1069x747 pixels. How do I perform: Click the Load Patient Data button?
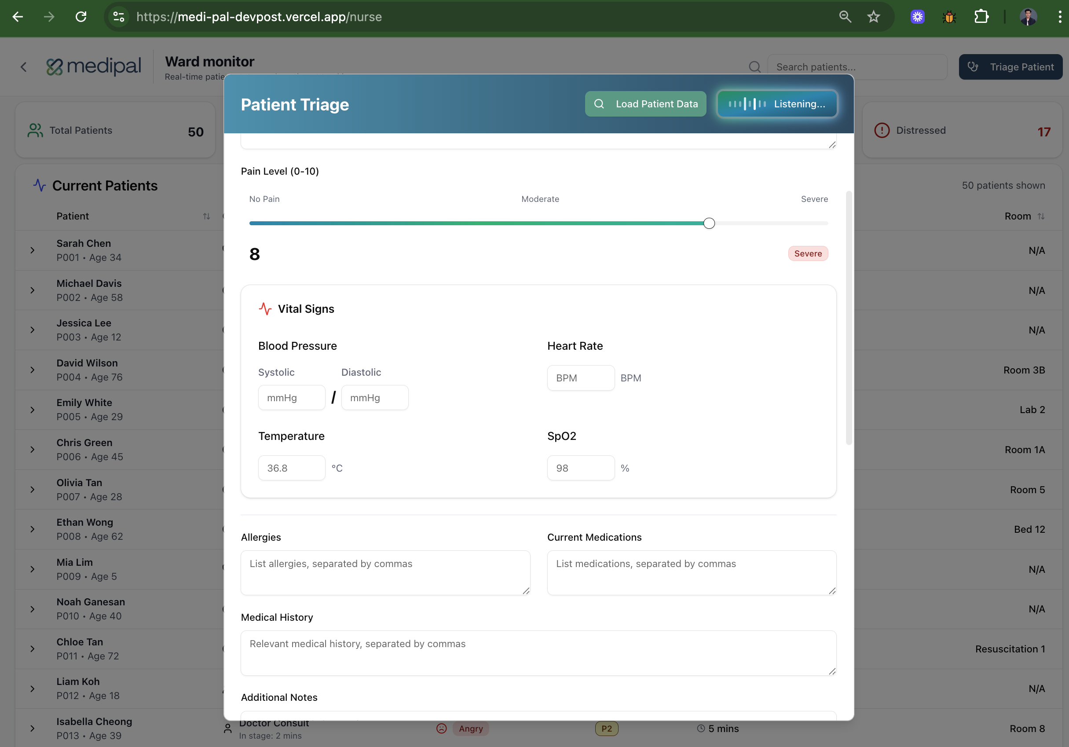pyautogui.click(x=645, y=104)
